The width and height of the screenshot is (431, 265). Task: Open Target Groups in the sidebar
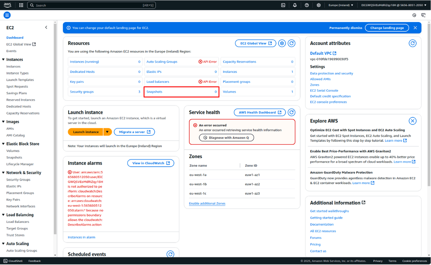click(17, 228)
